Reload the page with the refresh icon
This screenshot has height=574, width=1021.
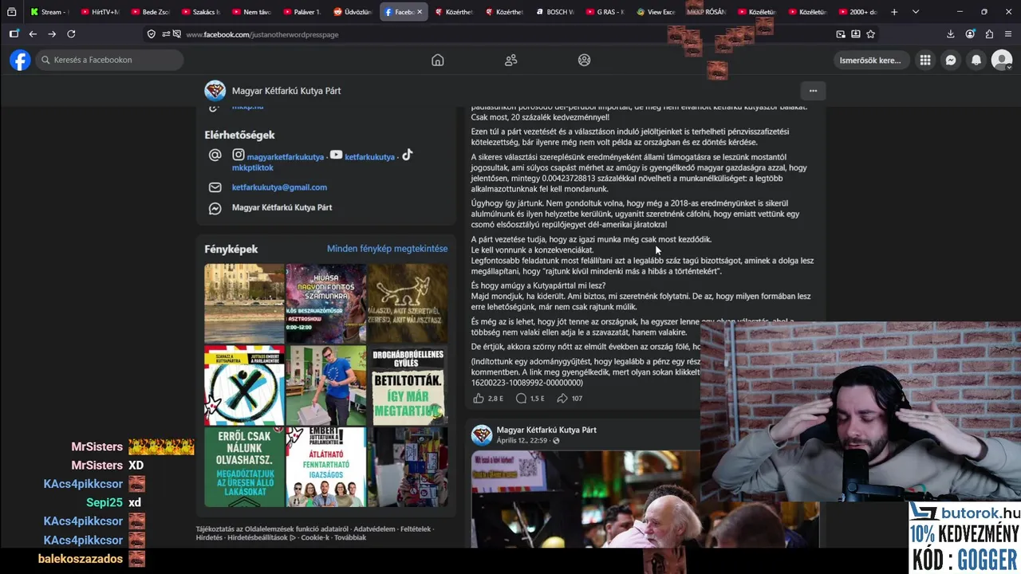point(71,34)
